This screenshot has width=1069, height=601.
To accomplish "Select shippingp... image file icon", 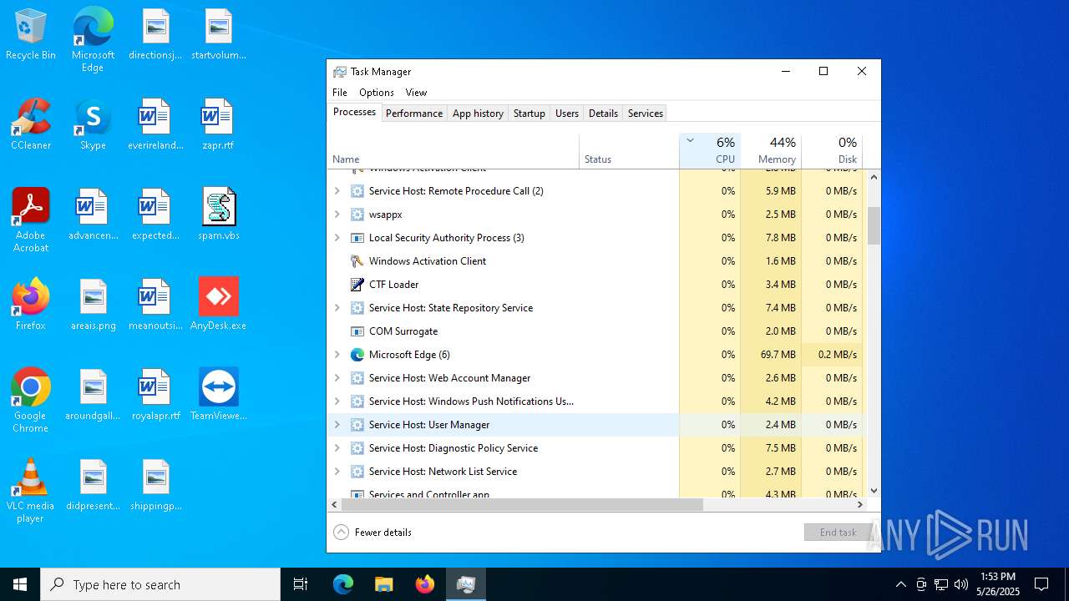I will coord(155,485).
